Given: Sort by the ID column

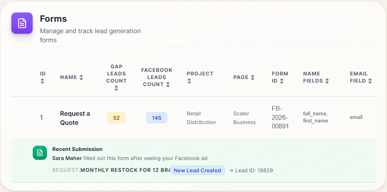Looking at the screenshot, I should 43,77.
